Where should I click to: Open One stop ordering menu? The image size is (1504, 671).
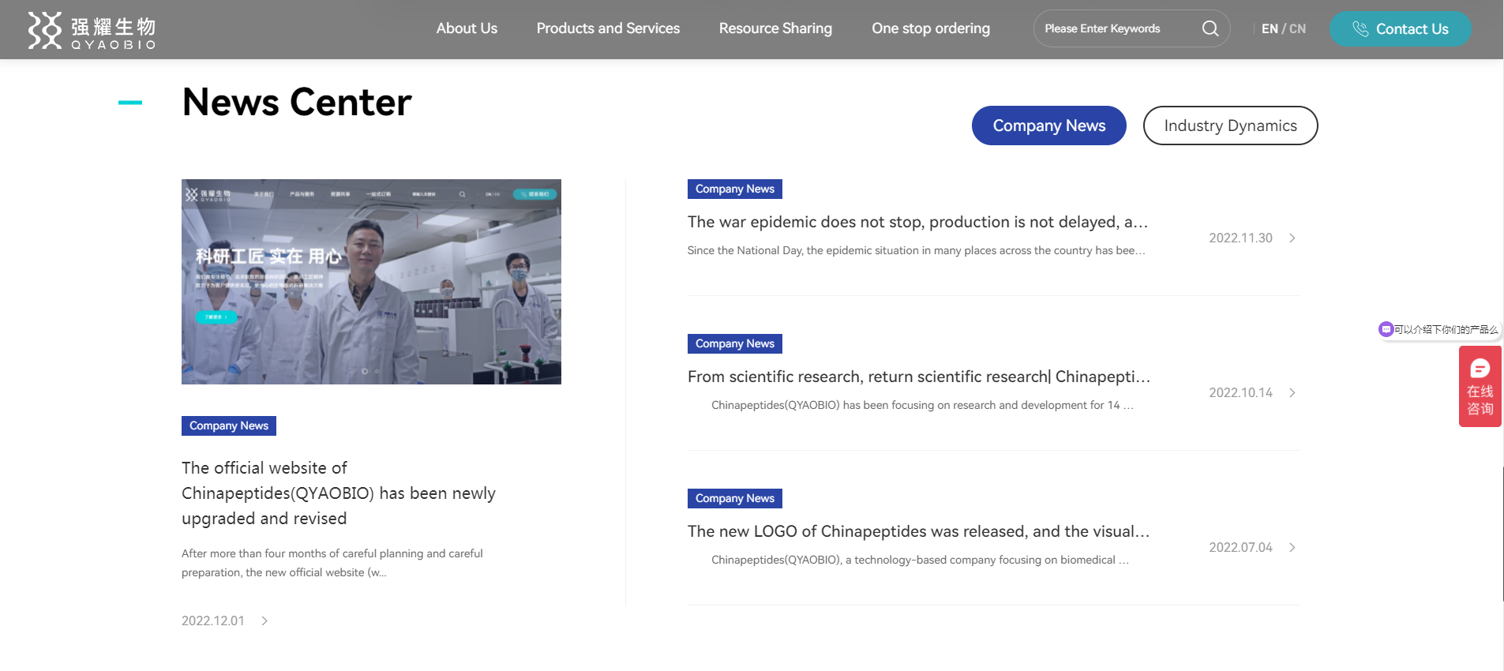coord(930,28)
